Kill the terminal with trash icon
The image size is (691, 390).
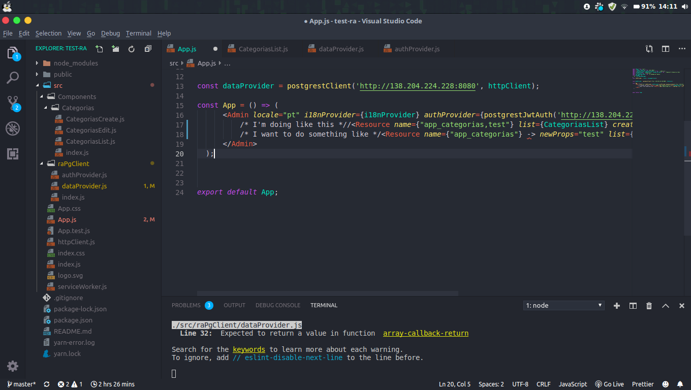(x=649, y=305)
